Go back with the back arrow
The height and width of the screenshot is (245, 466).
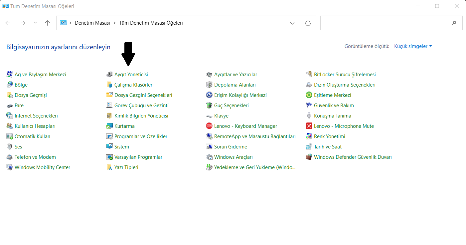[x=8, y=23]
